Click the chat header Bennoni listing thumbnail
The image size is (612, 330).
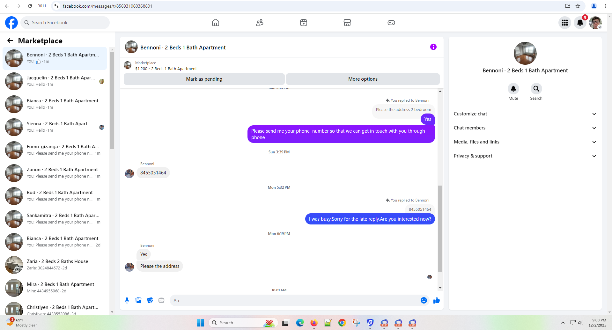(x=131, y=47)
